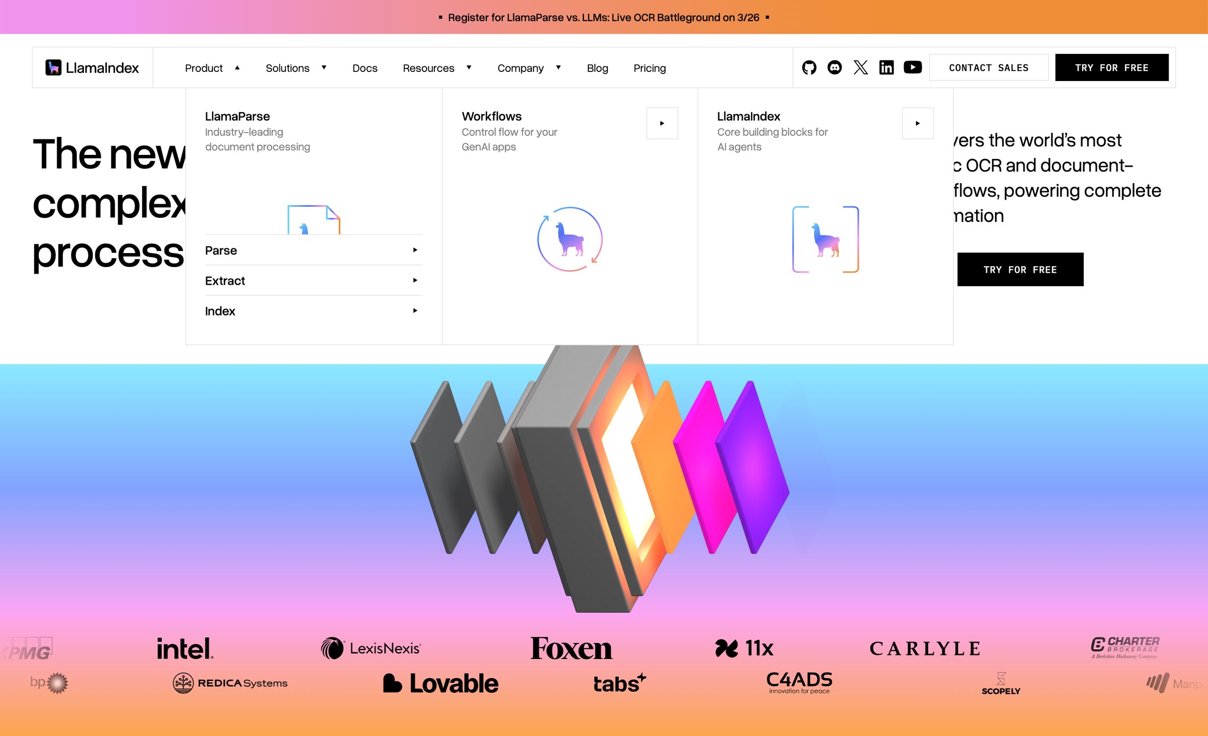Click the LlamaIndex bracketed llama illustration
Viewport: 1208px width, 736px height.
pos(825,239)
